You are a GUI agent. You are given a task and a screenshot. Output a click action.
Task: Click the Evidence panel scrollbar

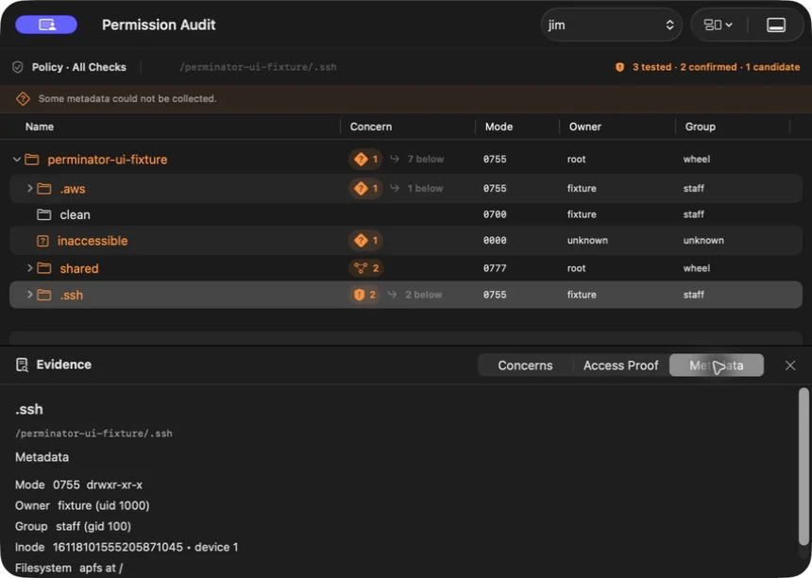pyautogui.click(x=804, y=467)
